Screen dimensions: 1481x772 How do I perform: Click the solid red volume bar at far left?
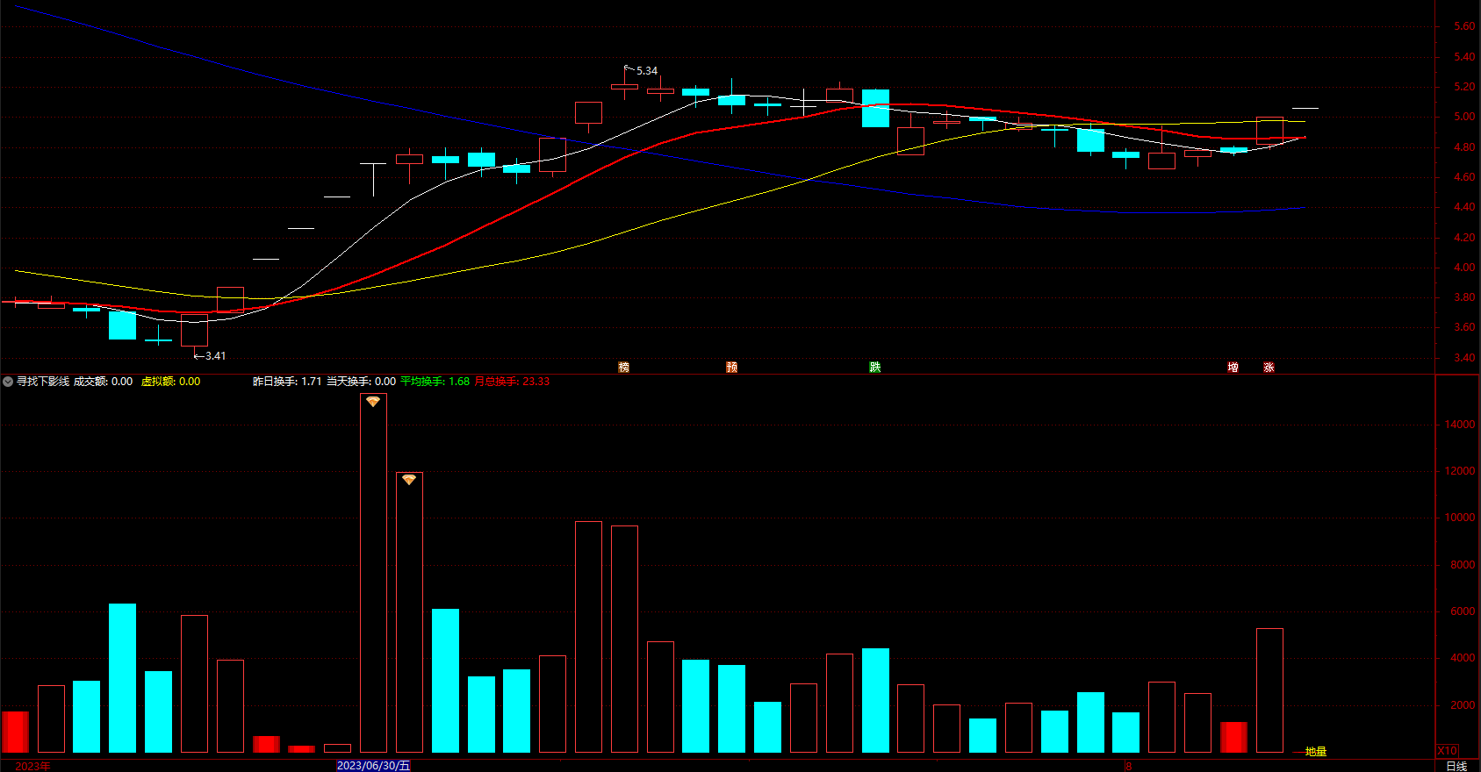(x=15, y=732)
